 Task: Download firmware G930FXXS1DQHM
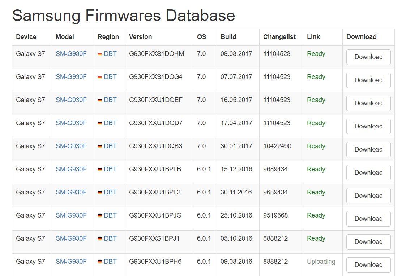[x=368, y=57]
